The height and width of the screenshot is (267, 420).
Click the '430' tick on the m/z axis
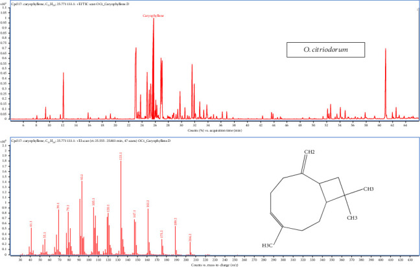(410, 259)
